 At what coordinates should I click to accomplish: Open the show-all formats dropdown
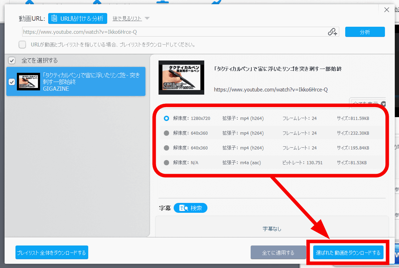pyautogui.click(x=383, y=104)
